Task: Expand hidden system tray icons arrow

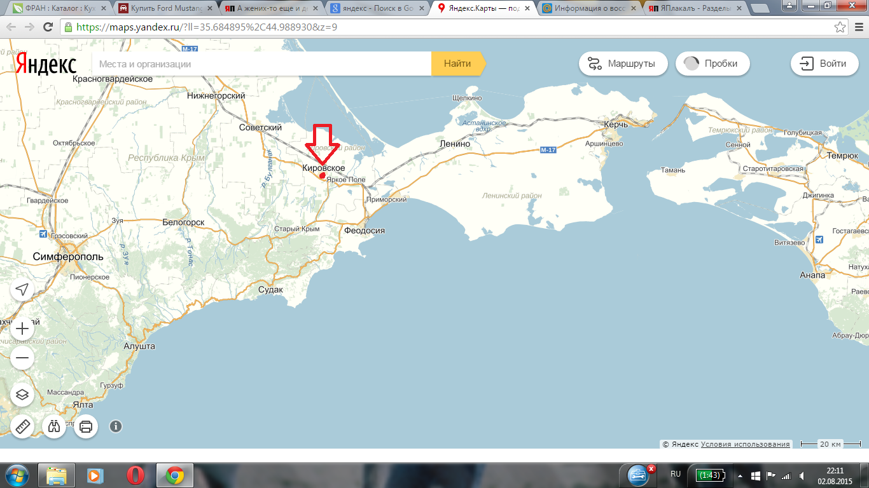Action: click(739, 475)
